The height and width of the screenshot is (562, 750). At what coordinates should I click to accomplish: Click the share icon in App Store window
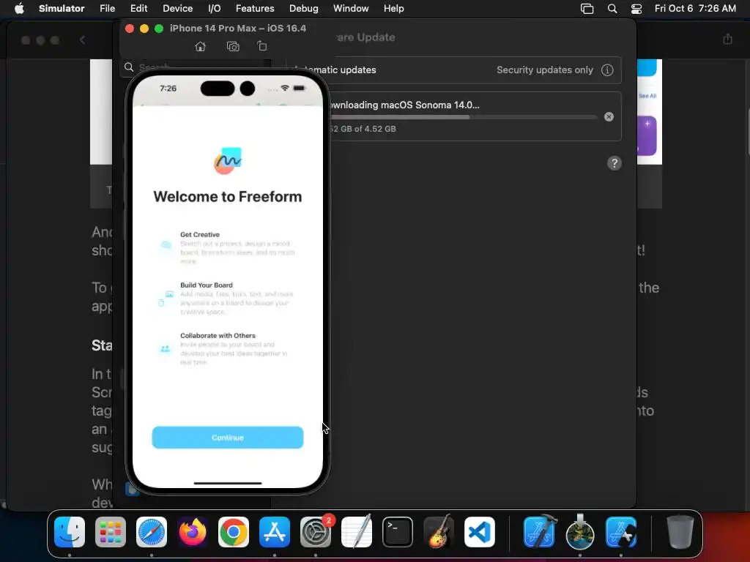[x=727, y=40]
